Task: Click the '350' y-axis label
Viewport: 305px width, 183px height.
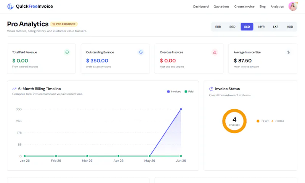Action: (19, 109)
